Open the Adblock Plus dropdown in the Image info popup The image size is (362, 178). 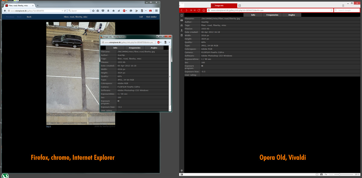(x=161, y=42)
